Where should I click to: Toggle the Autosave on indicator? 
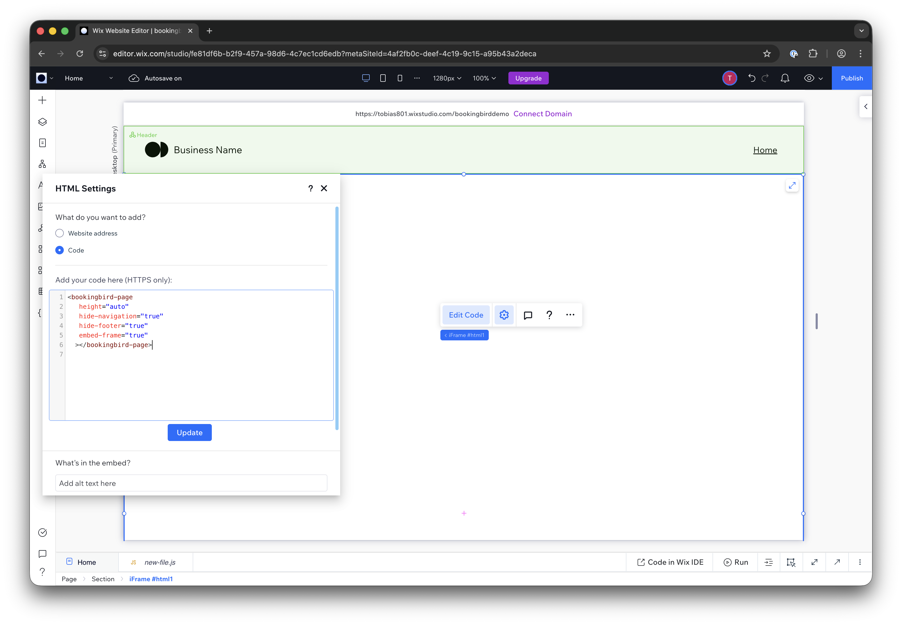155,78
